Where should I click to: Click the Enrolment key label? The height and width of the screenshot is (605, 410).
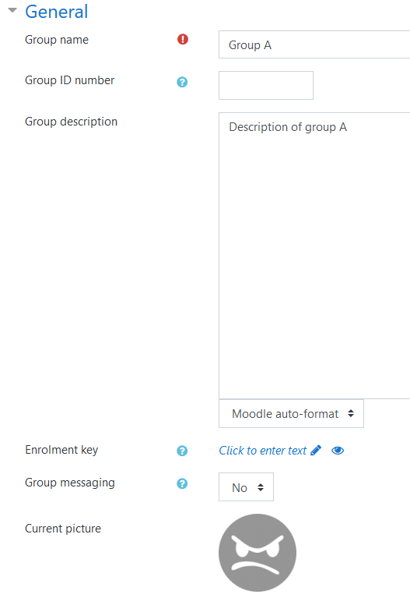61,450
